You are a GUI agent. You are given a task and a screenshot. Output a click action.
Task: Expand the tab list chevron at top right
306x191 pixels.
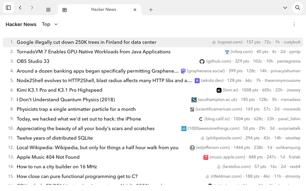coord(285,8)
